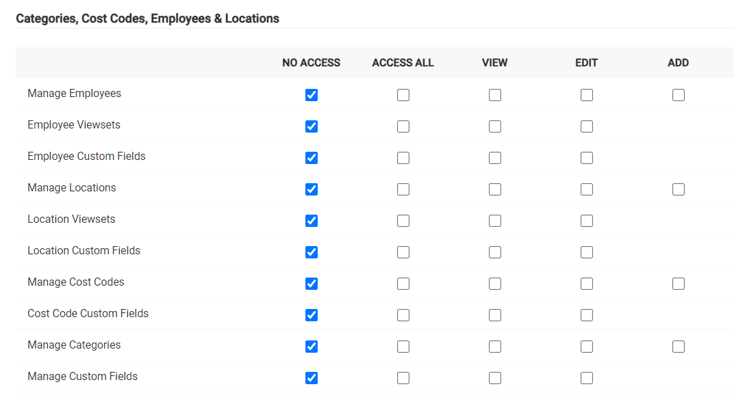Select Access All for Location Custom Fields
Image resolution: width=734 pixels, height=404 pixels.
click(403, 252)
